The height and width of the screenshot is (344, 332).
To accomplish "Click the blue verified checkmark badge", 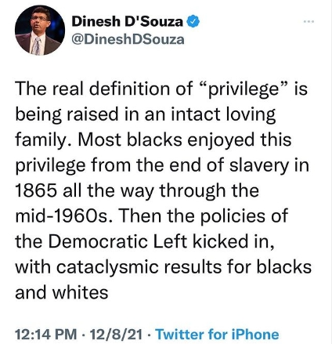I will pyautogui.click(x=193, y=21).
